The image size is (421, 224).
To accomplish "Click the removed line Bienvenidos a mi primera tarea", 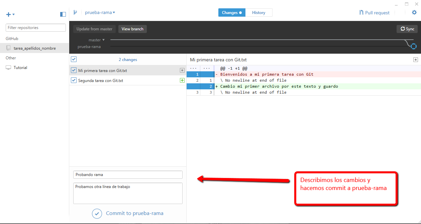I will click(267, 74).
